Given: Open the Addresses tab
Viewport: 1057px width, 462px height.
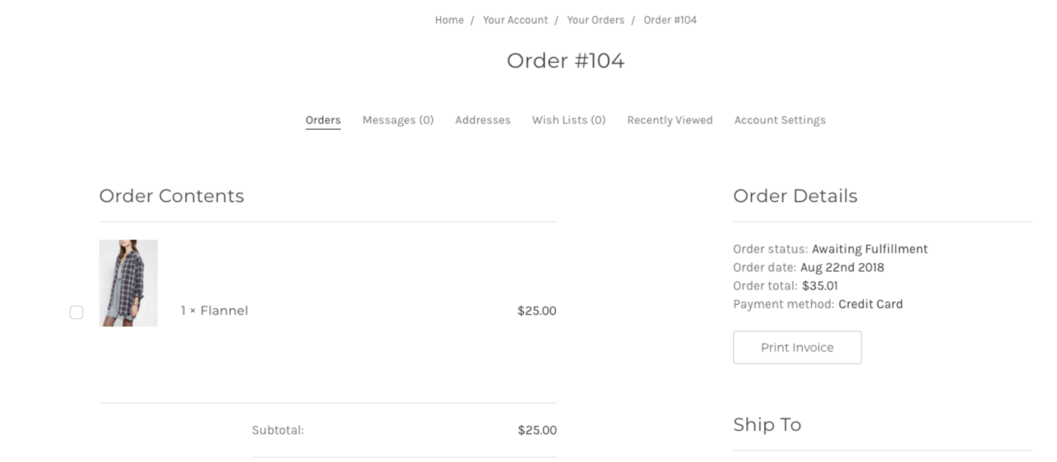Looking at the screenshot, I should pyautogui.click(x=483, y=119).
